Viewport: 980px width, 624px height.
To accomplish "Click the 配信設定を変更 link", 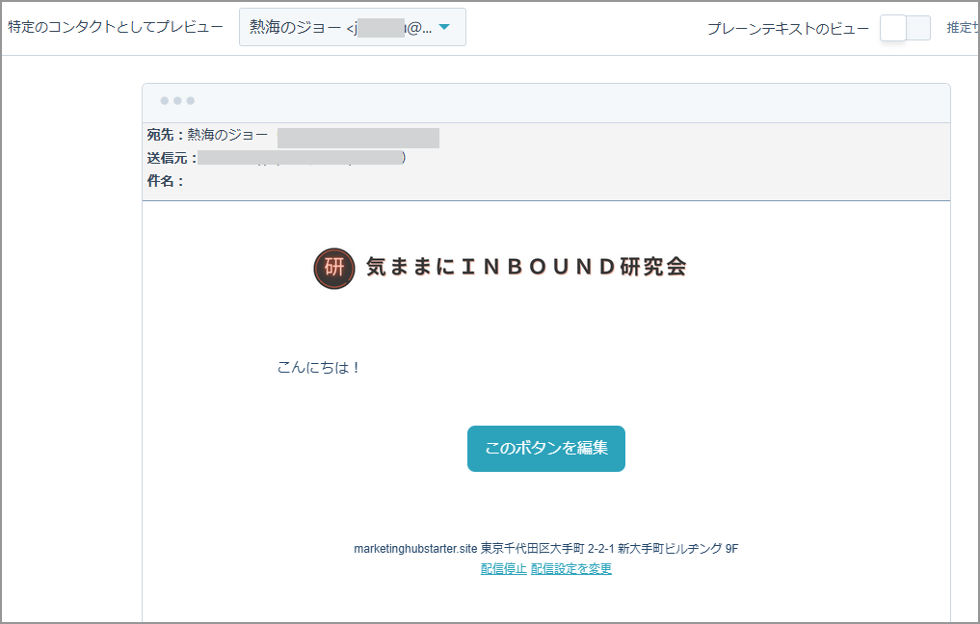I will click(571, 568).
